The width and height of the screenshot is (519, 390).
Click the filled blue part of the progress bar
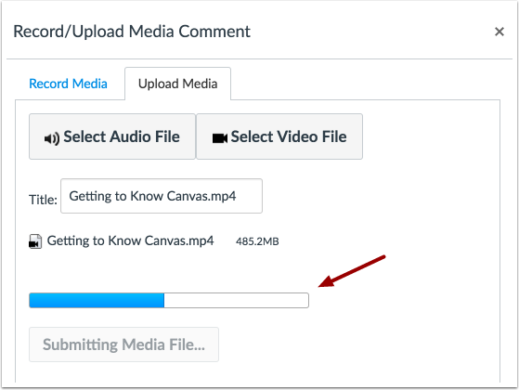coord(97,300)
